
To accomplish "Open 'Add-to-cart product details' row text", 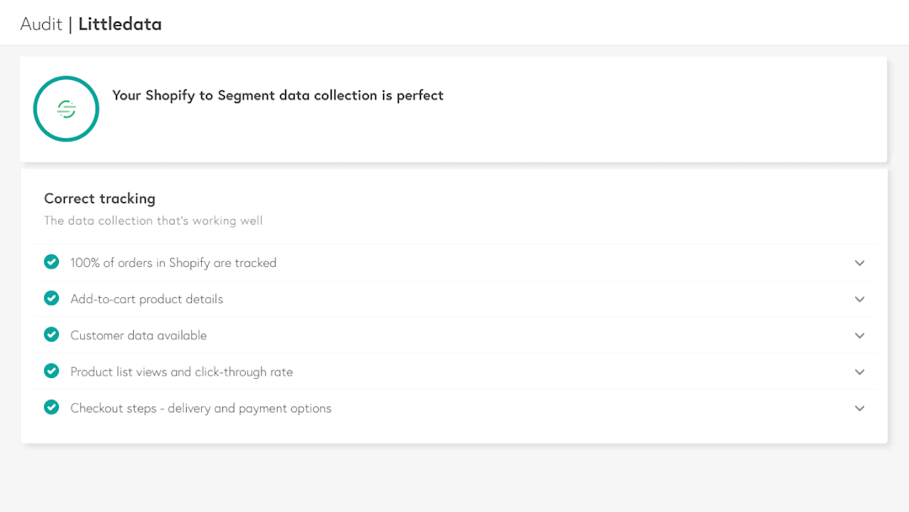I will [146, 299].
